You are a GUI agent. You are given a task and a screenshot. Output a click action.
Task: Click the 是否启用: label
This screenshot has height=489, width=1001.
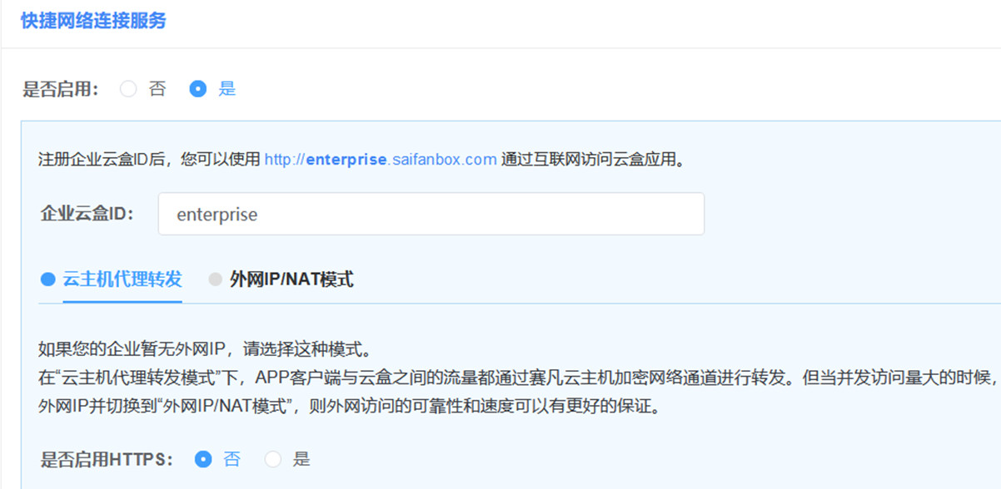[x=61, y=89]
